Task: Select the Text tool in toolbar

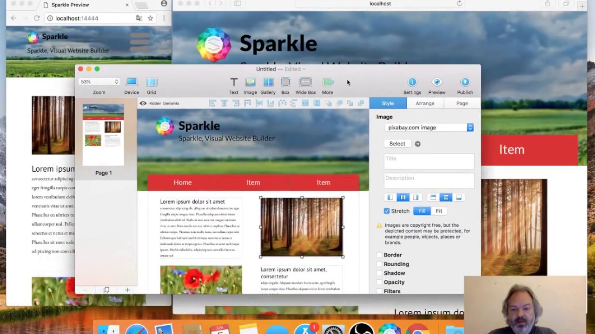Action: (x=234, y=83)
